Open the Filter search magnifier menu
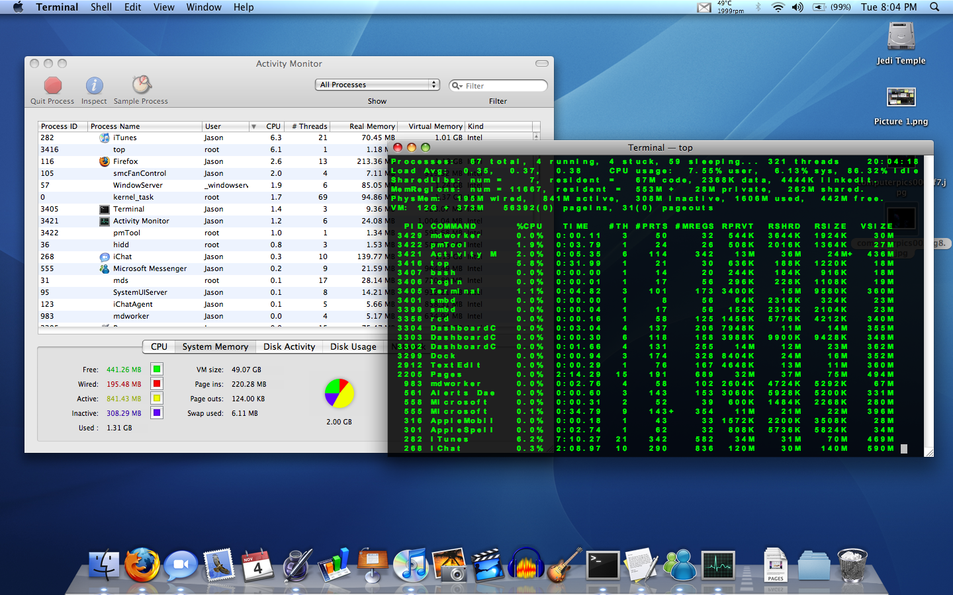 (457, 86)
